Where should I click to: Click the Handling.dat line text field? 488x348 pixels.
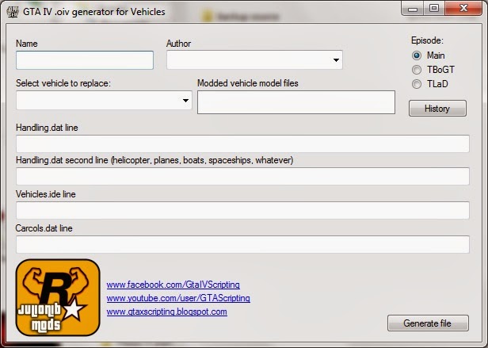tap(242, 143)
